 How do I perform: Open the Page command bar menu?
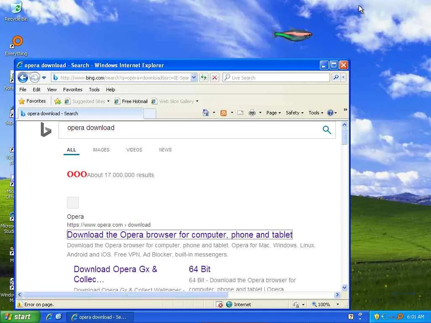[x=274, y=113]
